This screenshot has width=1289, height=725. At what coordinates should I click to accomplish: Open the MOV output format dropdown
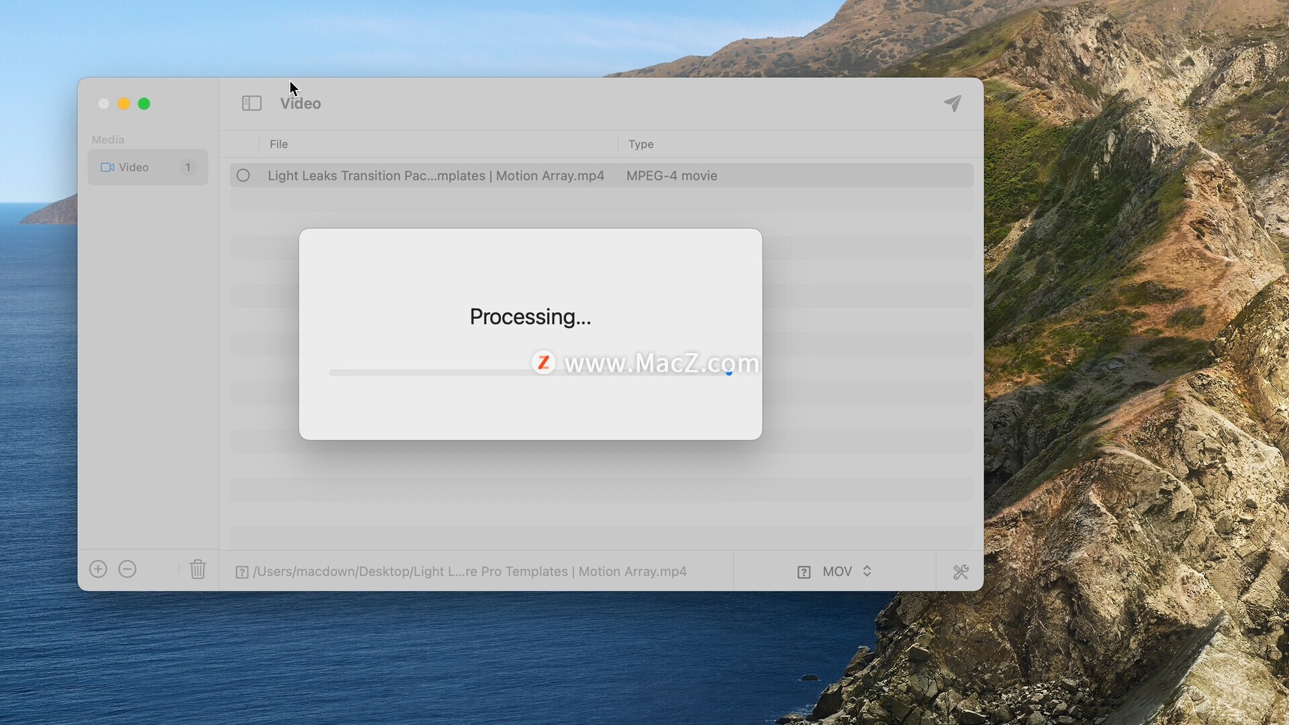(x=846, y=571)
